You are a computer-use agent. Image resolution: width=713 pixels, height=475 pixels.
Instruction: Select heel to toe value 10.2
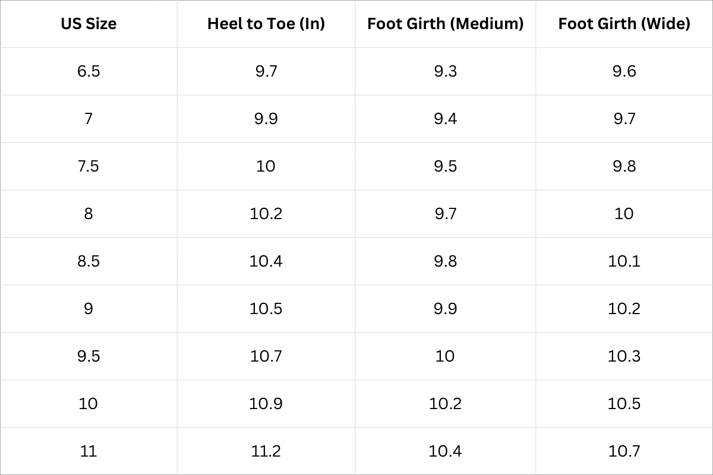pos(266,214)
